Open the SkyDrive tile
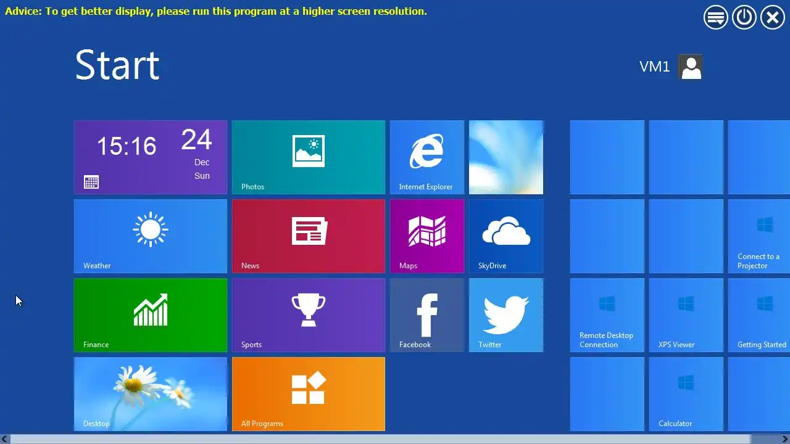This screenshot has width=790, height=444. point(506,236)
